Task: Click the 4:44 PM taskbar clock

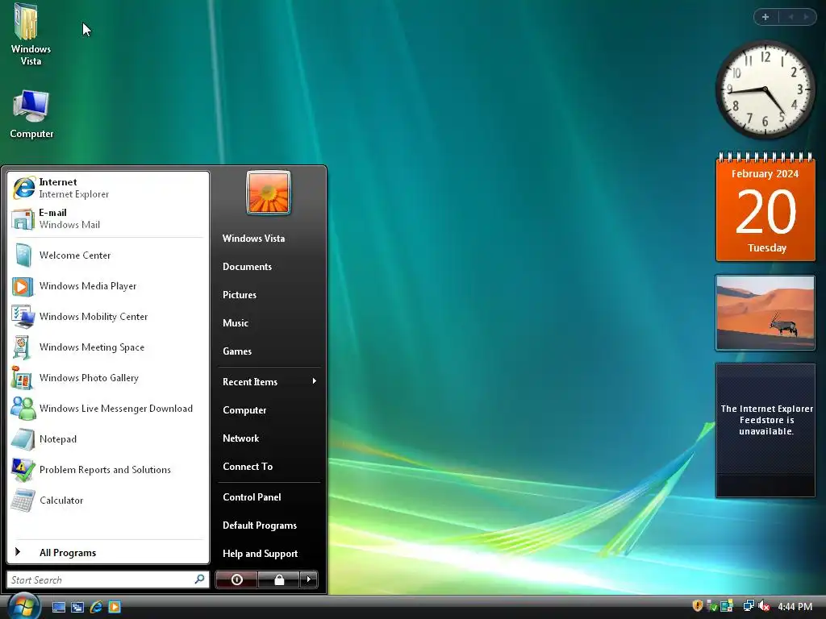Action: click(795, 607)
